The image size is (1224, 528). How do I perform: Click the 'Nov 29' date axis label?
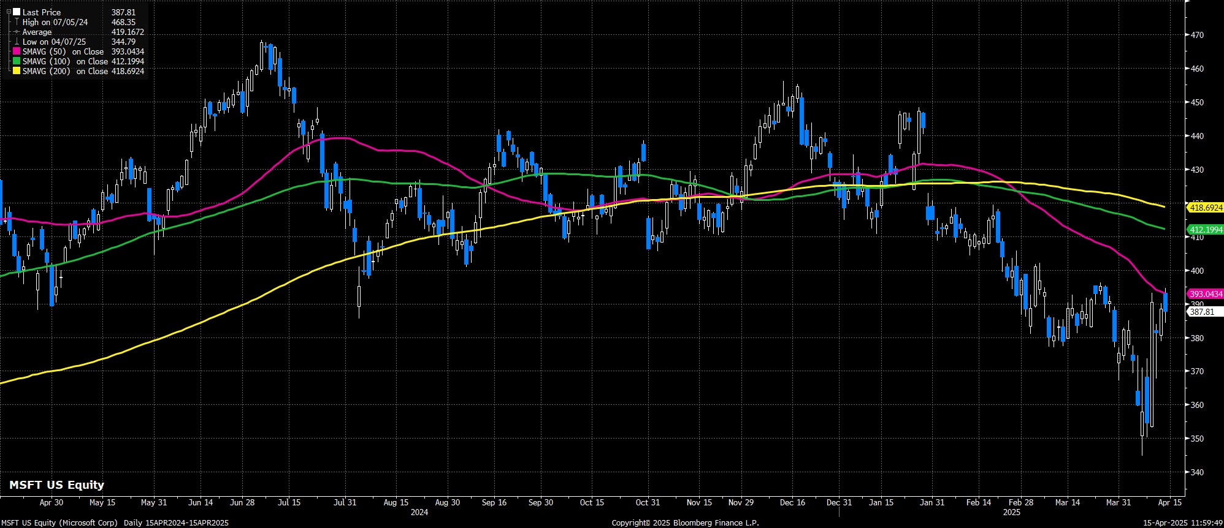741,502
